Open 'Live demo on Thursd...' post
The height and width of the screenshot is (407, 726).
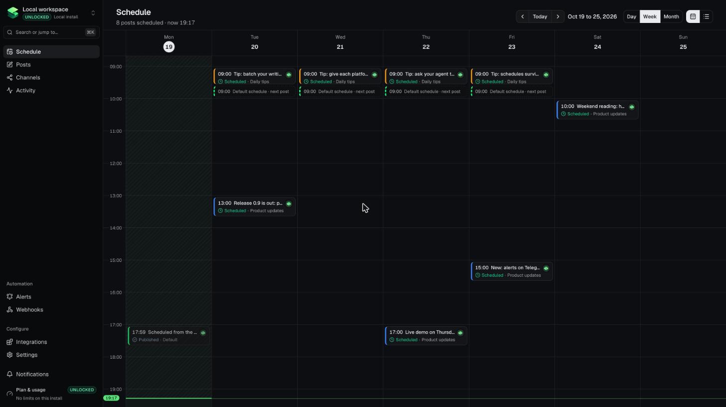426,336
